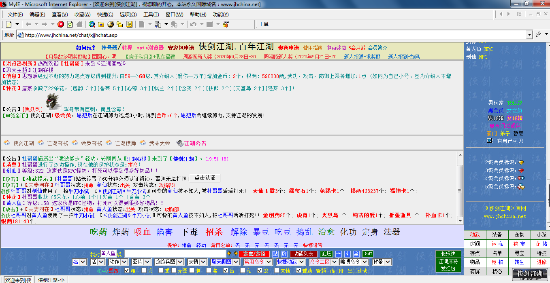Open the 常用命令 dropdown
Screen dimensions: 550x283
(x=258, y=262)
